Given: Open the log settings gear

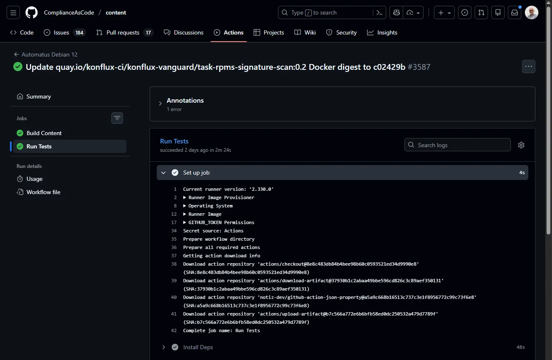Looking at the screenshot, I should pos(521,145).
